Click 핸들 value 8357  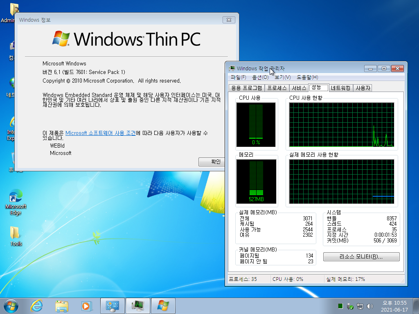[x=392, y=218]
